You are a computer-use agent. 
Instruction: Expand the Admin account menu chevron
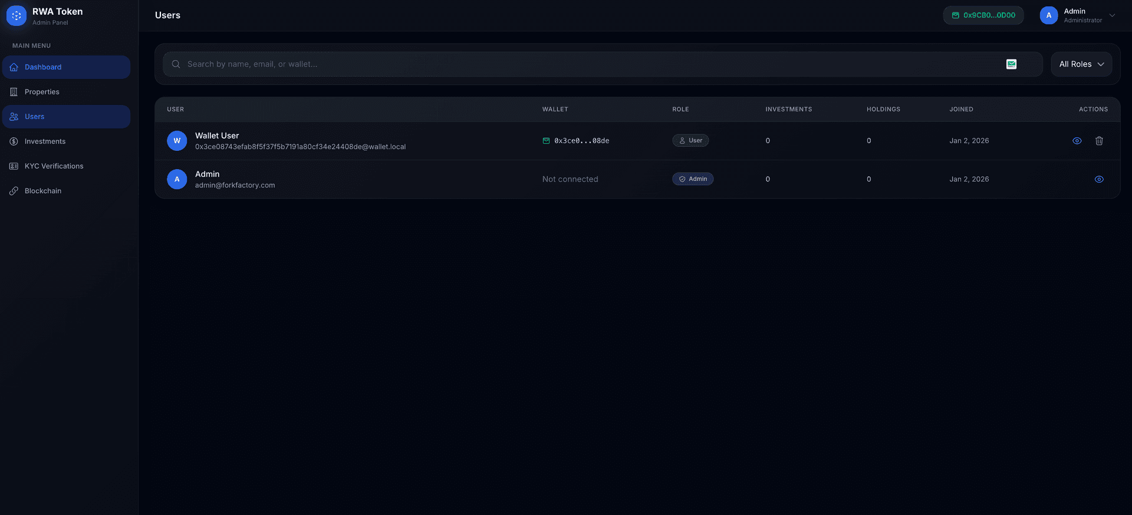[x=1112, y=15]
